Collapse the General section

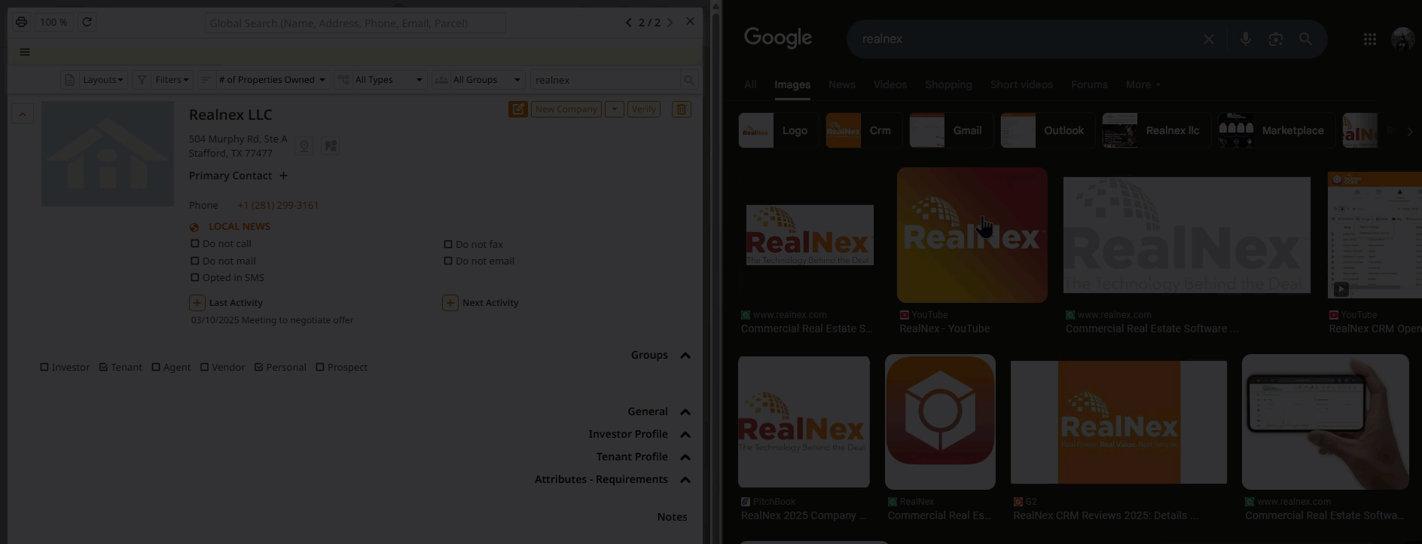click(x=685, y=412)
